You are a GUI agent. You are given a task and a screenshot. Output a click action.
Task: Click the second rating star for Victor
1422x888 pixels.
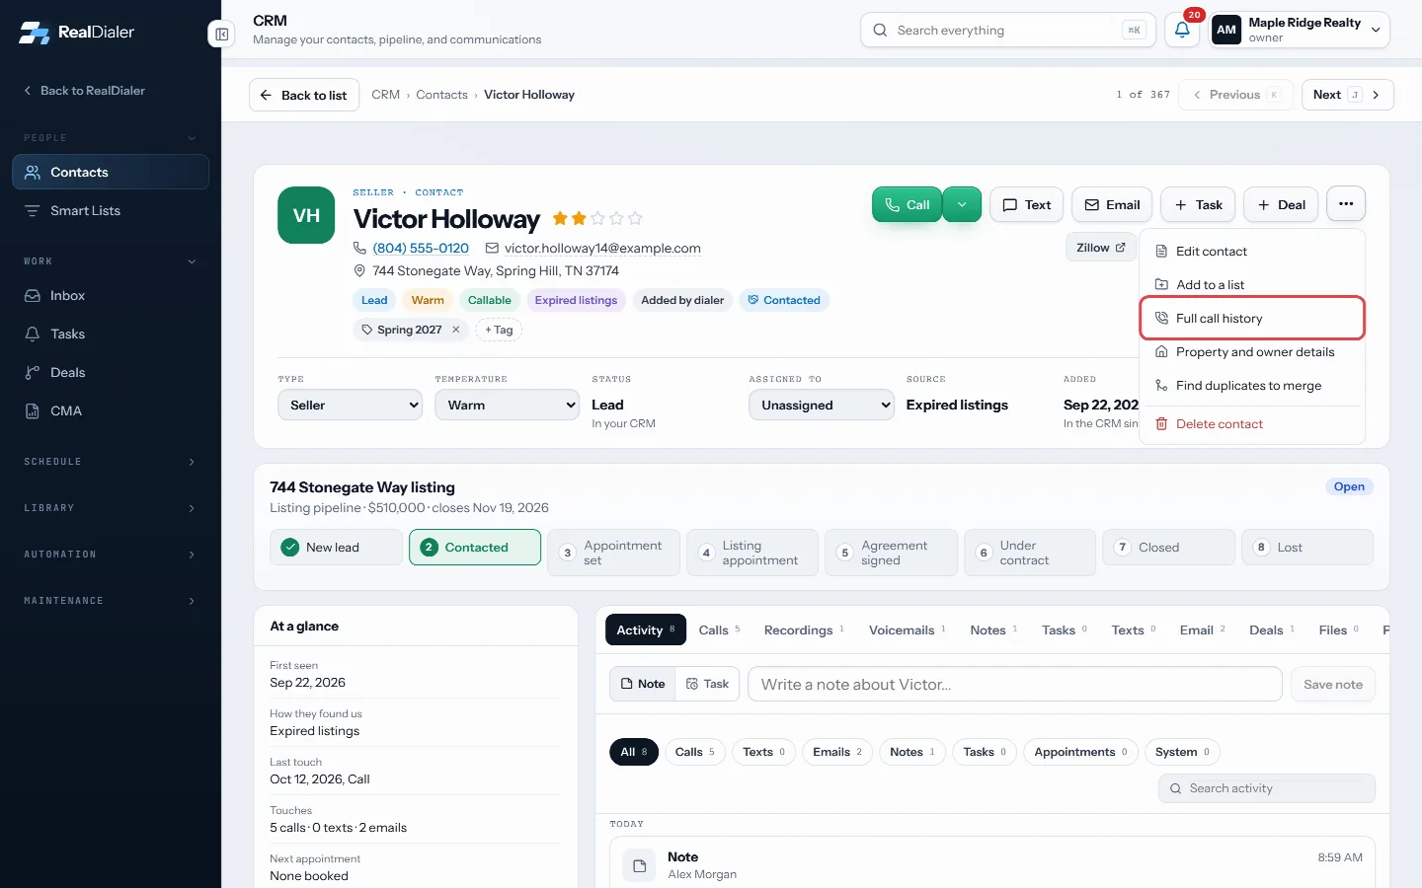[579, 218]
